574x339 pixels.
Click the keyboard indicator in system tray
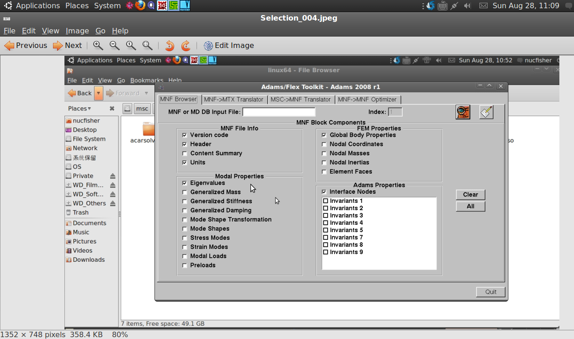442,5
